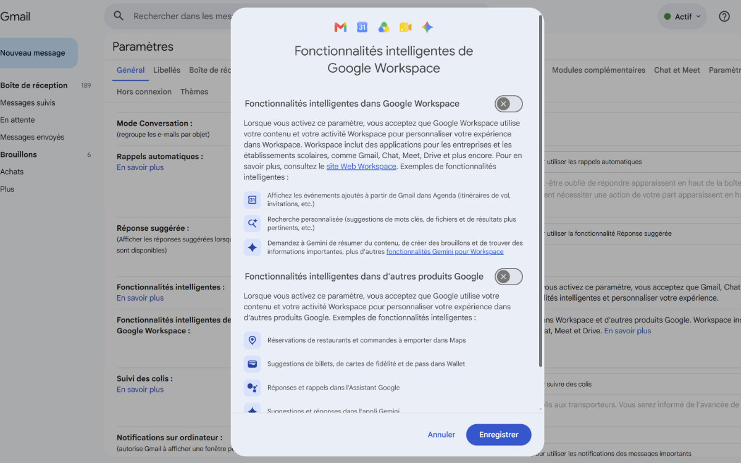Click the Gmail icon in dialog header

pyautogui.click(x=340, y=27)
